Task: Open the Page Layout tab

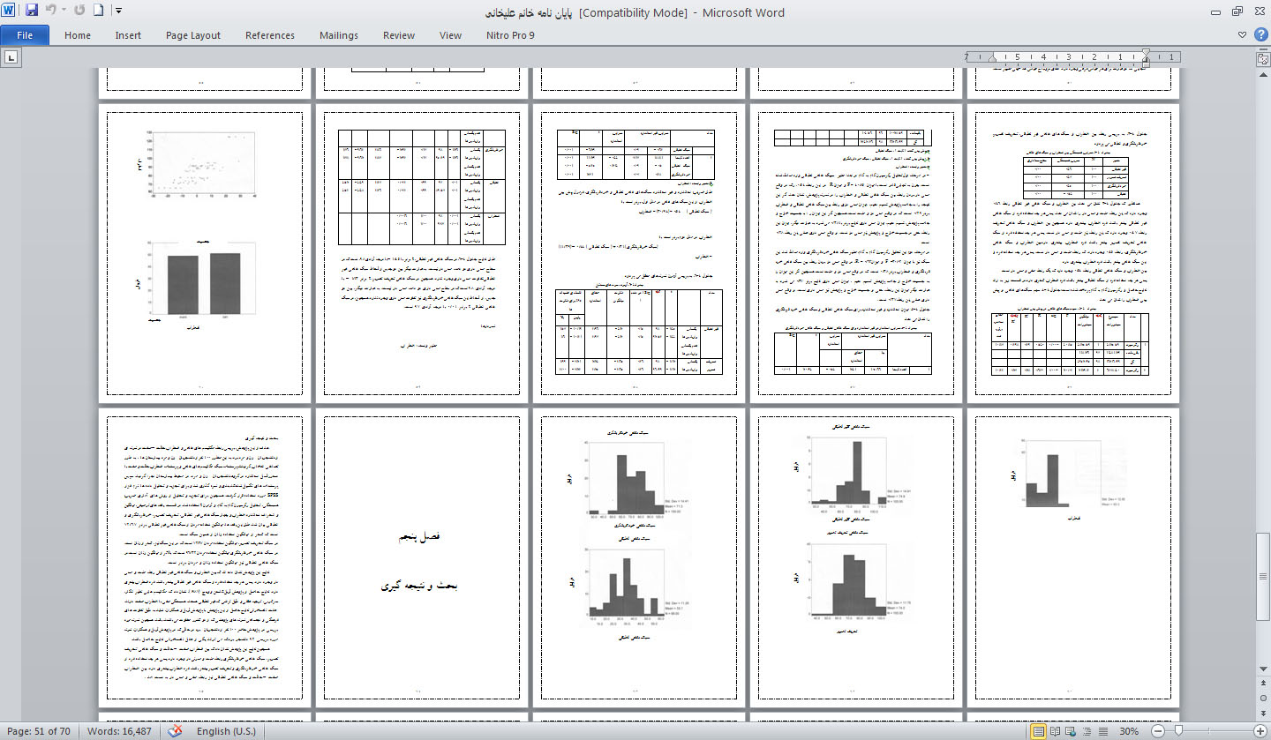Action: (x=193, y=35)
